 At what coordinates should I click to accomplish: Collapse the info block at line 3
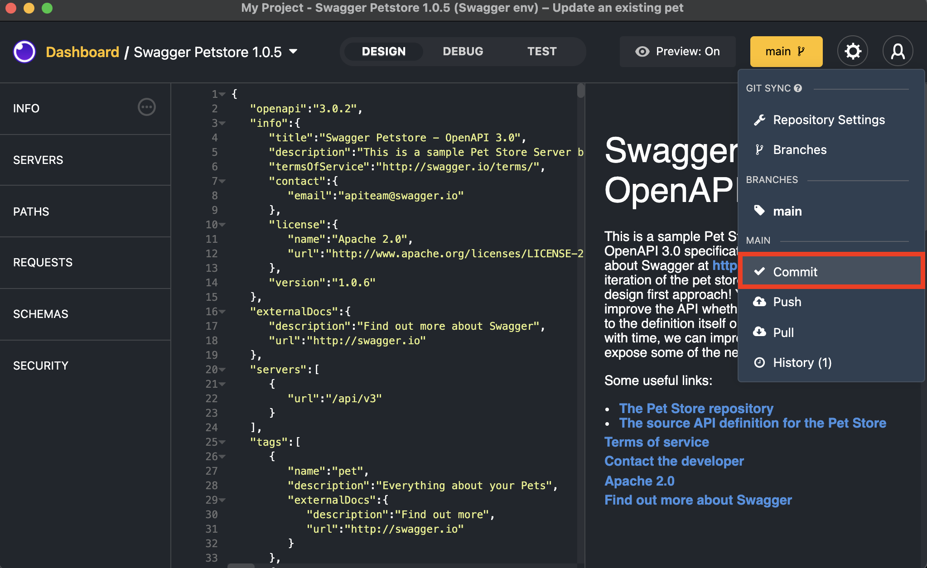click(x=222, y=123)
